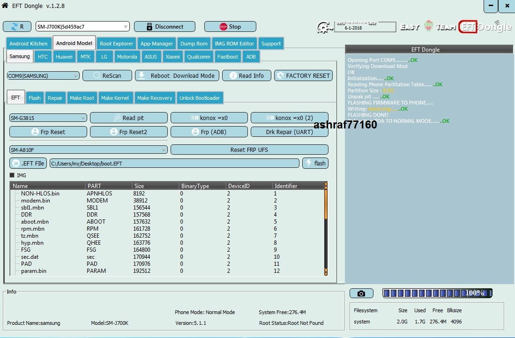Image resolution: width=515 pixels, height=338 pixels.
Task: Open the IMG ROM Editor tab
Action: pyautogui.click(x=234, y=43)
